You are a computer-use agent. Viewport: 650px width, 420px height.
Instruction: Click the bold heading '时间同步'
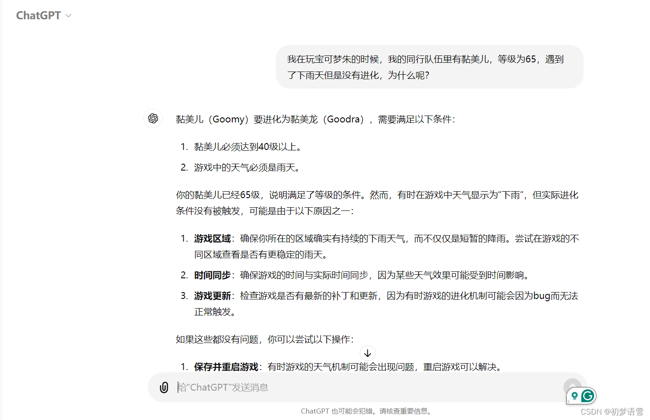click(213, 275)
